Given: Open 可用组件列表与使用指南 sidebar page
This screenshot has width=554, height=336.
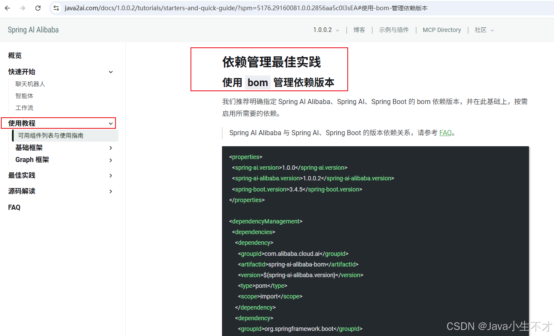Looking at the screenshot, I should 65,136.
